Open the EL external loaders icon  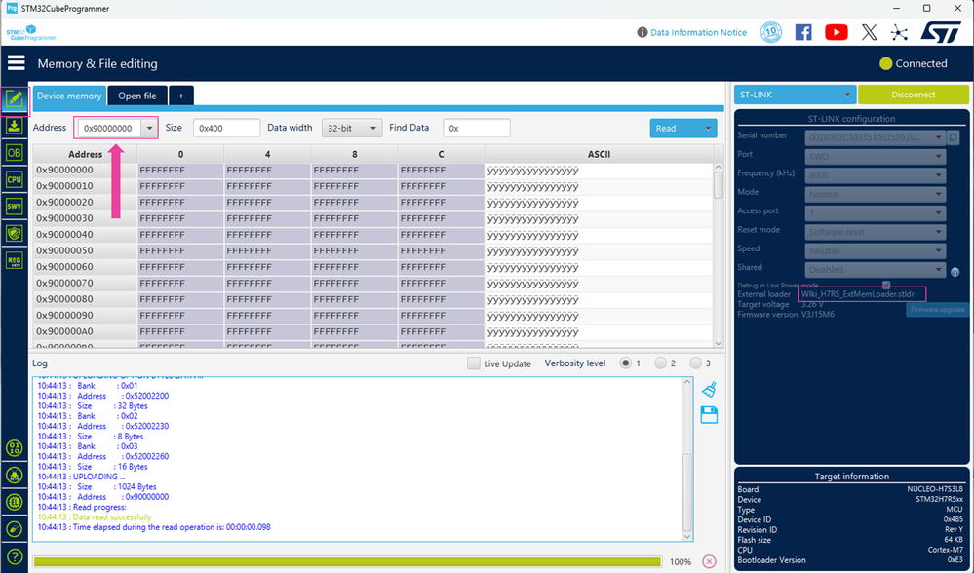point(15,502)
